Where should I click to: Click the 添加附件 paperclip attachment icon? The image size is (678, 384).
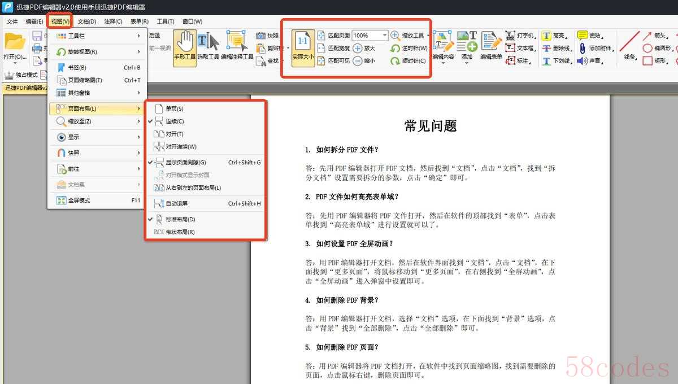click(x=582, y=48)
